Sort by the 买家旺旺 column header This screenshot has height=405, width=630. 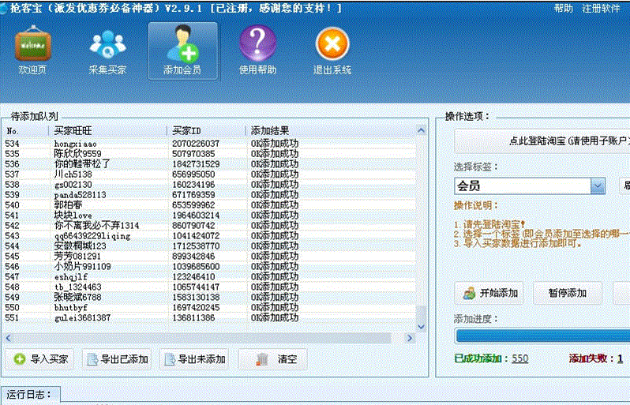coord(109,130)
